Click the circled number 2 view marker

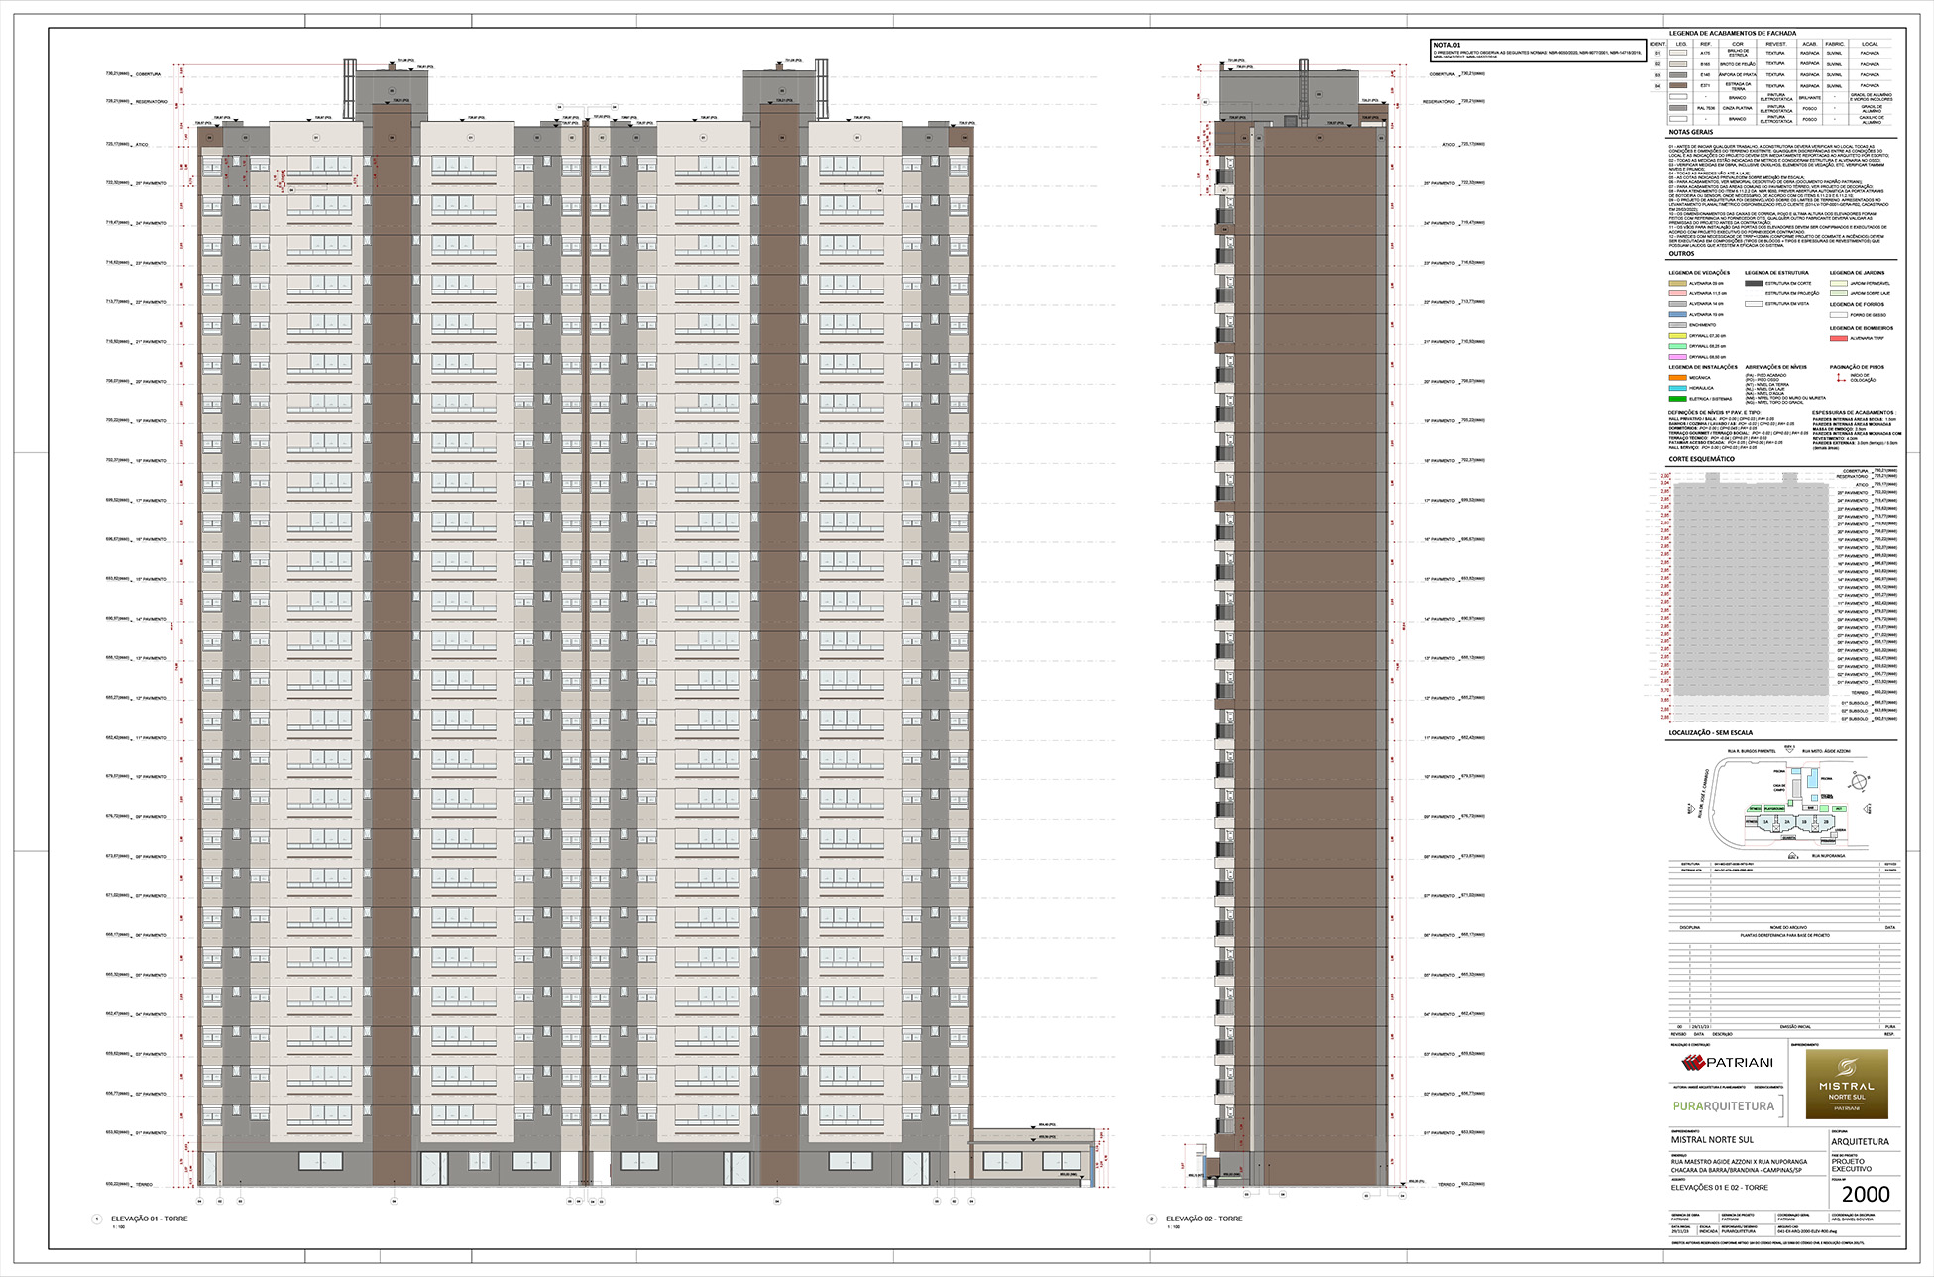[1151, 1219]
